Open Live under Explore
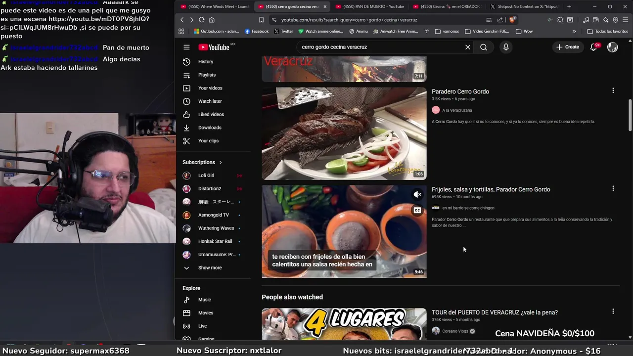Image resolution: width=633 pixels, height=356 pixels. tap(202, 326)
